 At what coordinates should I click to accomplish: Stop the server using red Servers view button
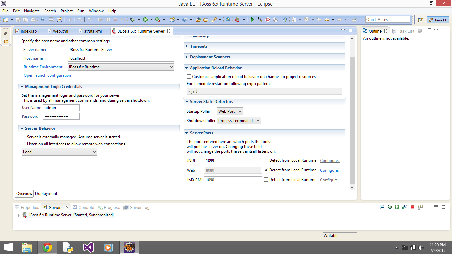click(x=412, y=207)
